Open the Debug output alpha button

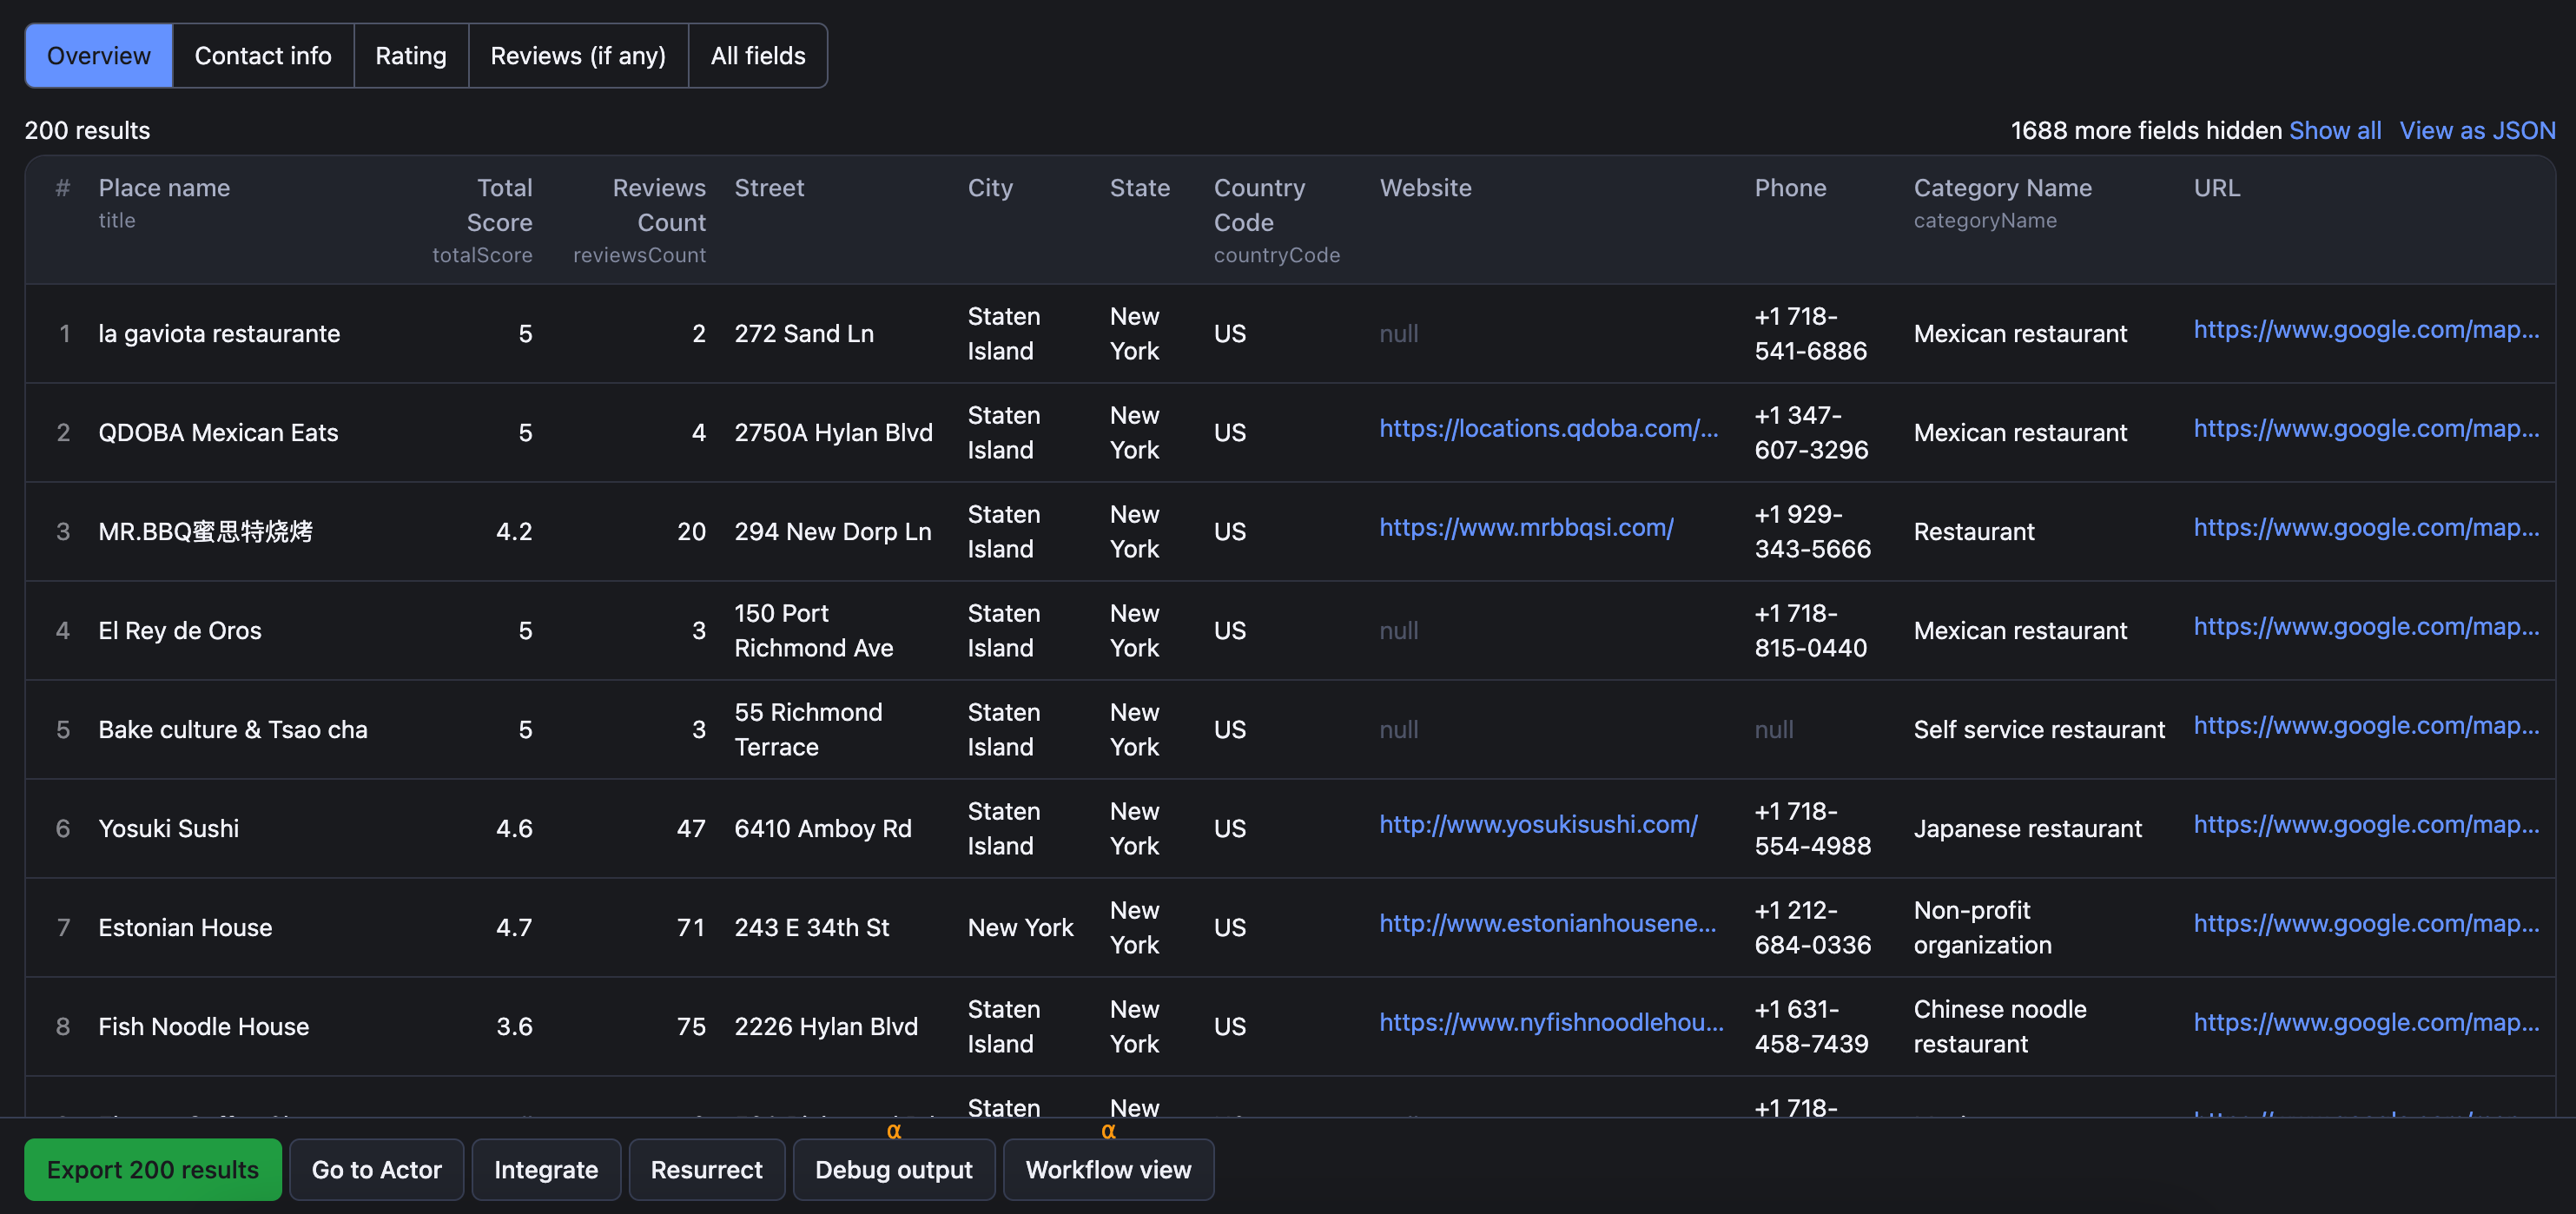(x=893, y=1169)
